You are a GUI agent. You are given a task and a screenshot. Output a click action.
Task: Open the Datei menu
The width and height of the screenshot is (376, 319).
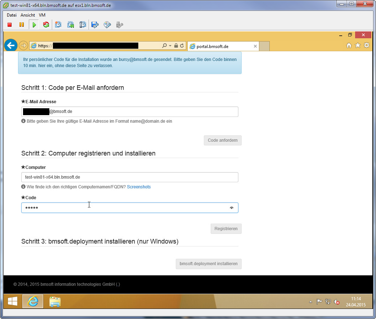click(12, 15)
